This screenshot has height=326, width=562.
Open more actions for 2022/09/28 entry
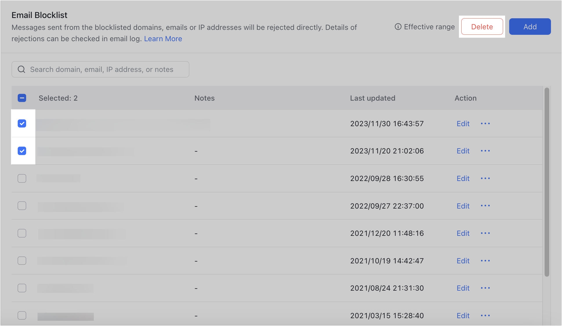click(x=485, y=178)
